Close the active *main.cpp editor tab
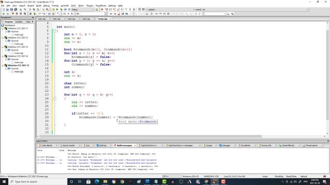This screenshot has width=330, height=185. pos(110,19)
